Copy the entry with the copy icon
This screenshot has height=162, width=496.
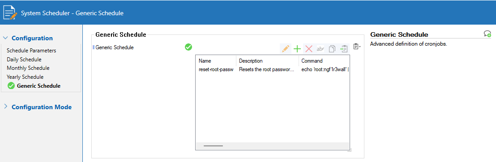[x=332, y=49]
